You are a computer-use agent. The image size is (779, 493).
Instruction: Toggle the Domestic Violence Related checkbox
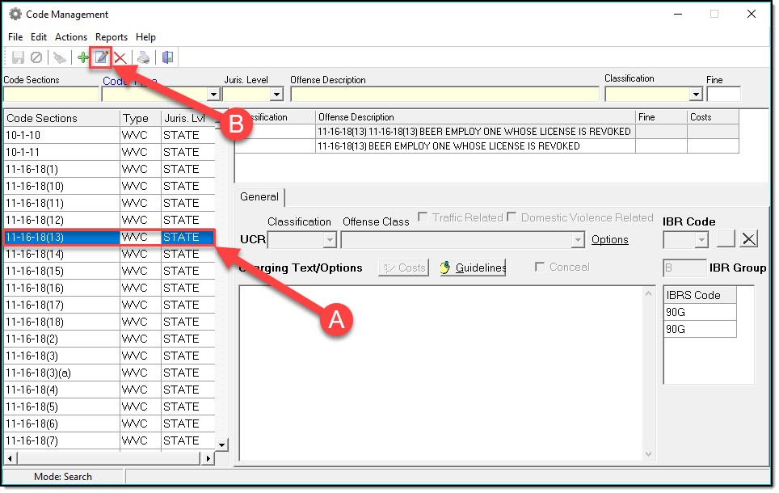[512, 217]
